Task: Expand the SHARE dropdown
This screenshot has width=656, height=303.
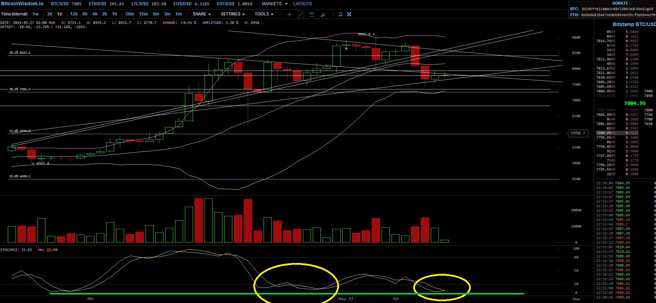Action: point(202,14)
